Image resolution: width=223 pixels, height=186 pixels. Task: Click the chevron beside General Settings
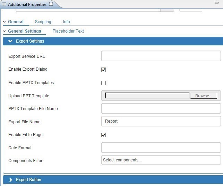pos(4,31)
